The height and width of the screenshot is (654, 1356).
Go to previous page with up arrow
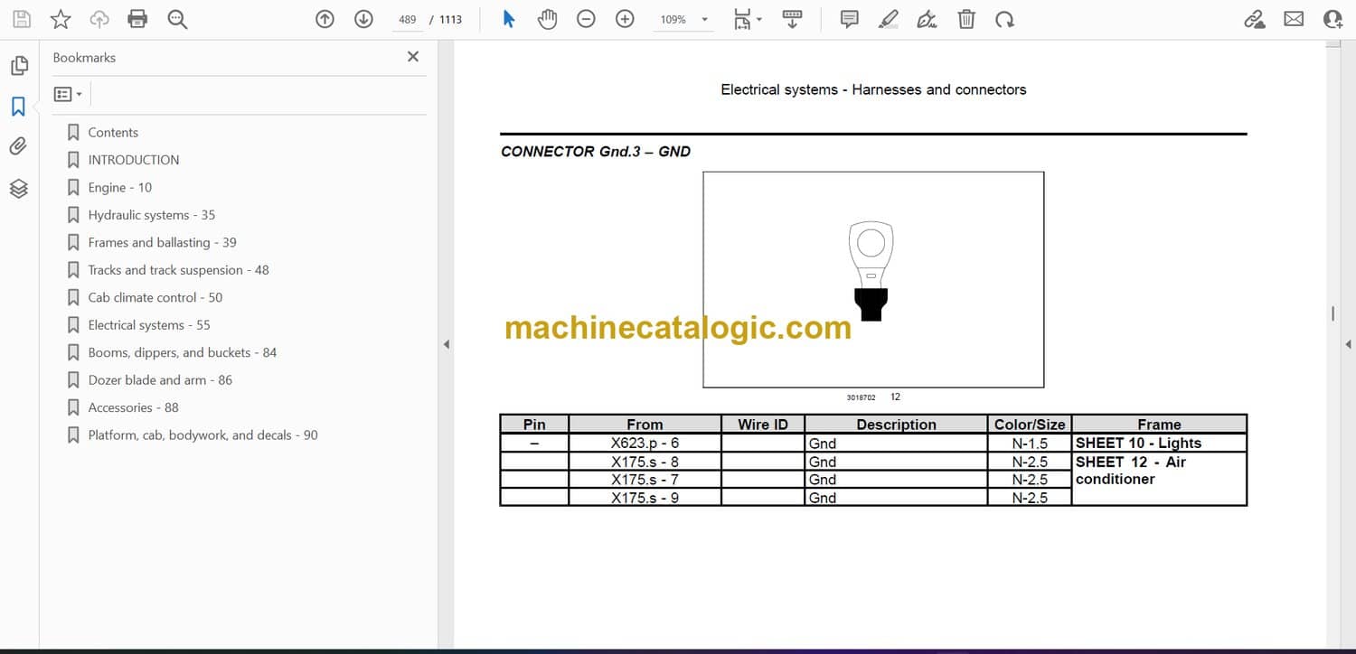coord(325,19)
